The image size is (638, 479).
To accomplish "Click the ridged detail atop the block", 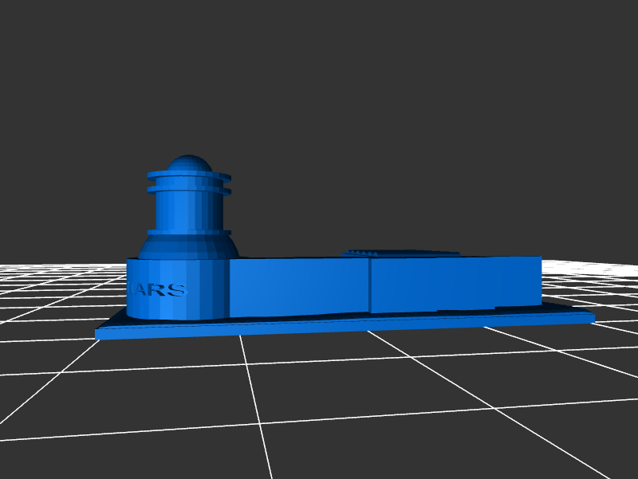I will (x=399, y=253).
